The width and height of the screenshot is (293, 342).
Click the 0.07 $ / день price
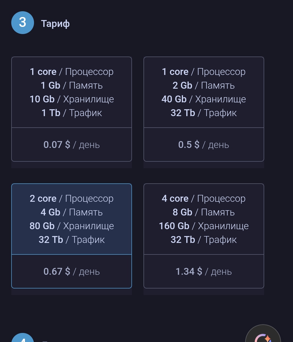pos(72,145)
